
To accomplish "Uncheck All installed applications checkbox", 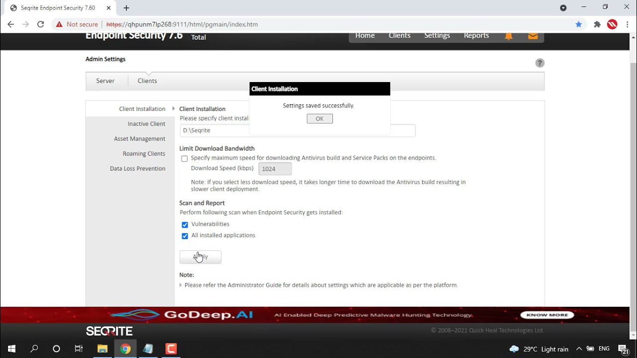I will click(x=185, y=236).
